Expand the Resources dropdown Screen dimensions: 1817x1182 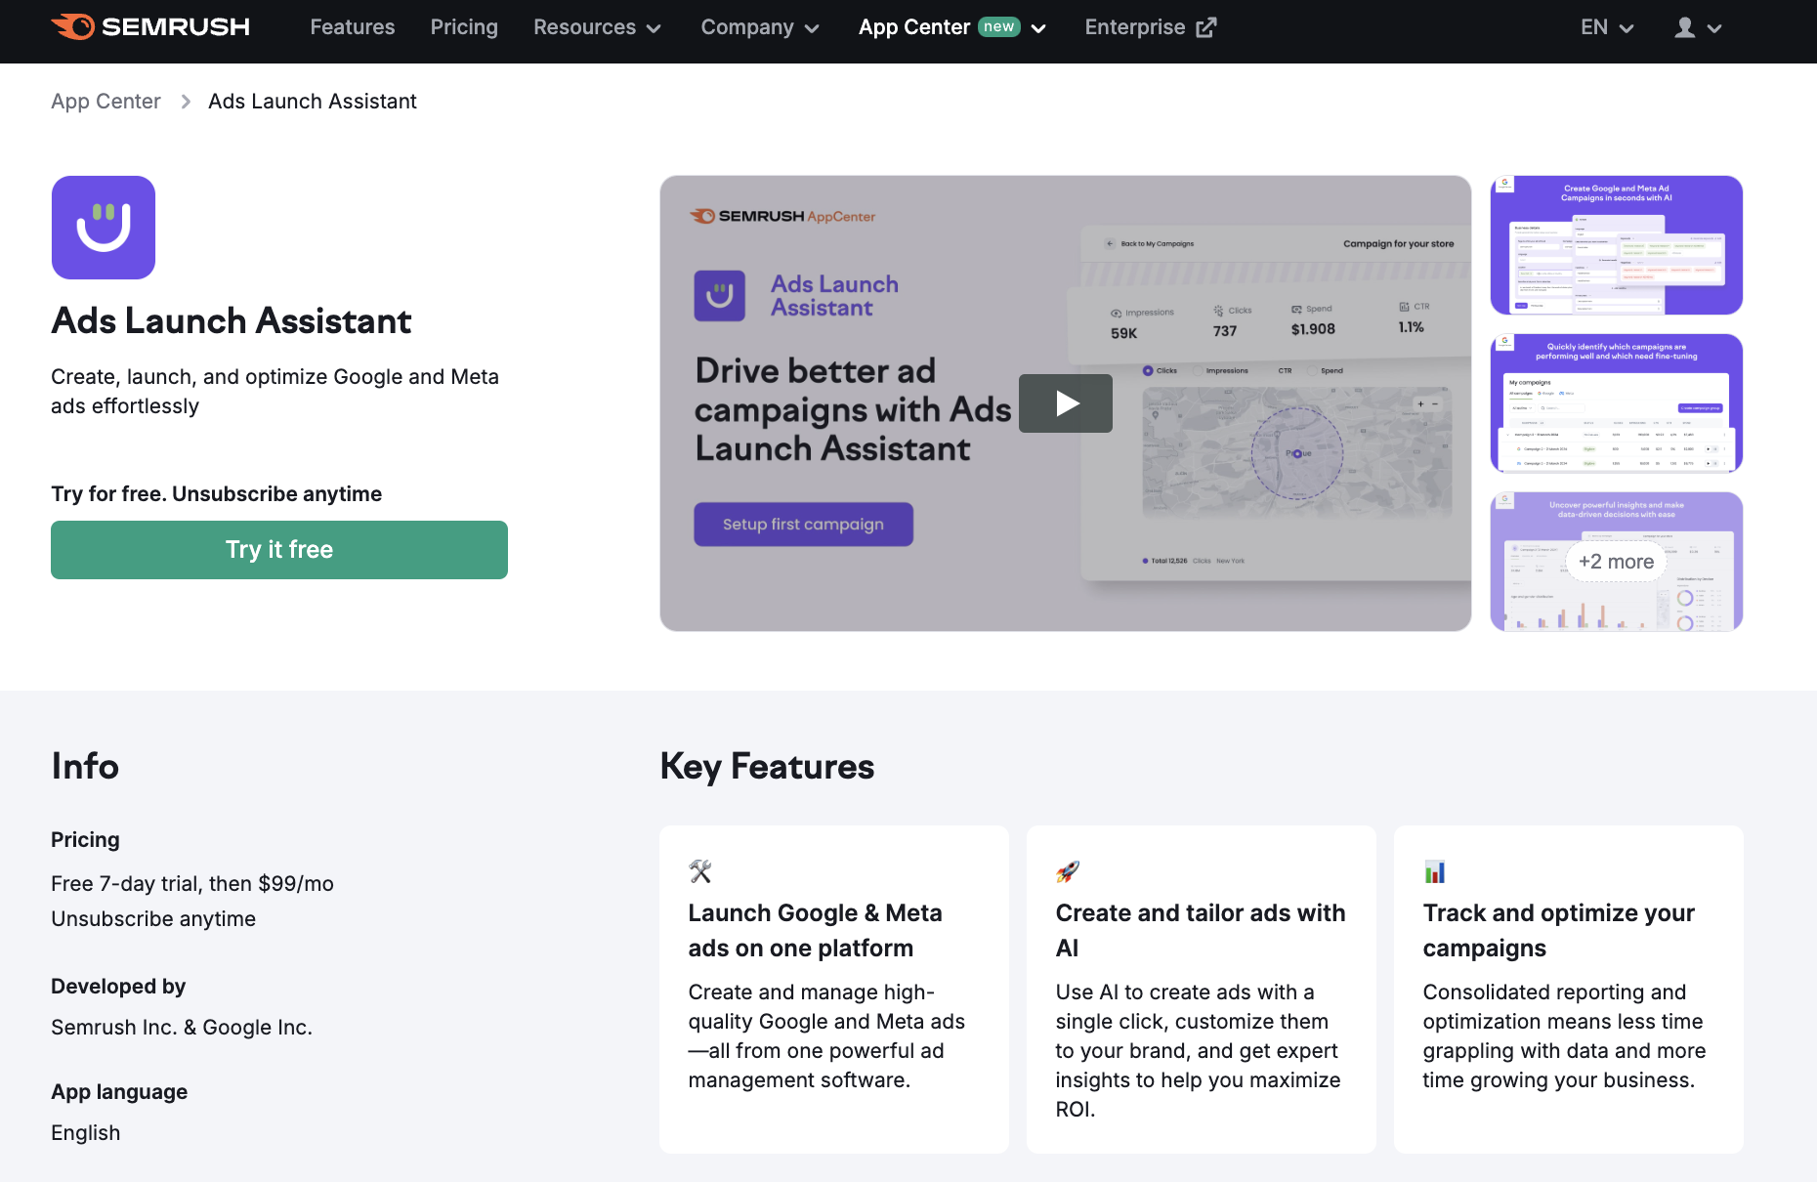click(597, 27)
